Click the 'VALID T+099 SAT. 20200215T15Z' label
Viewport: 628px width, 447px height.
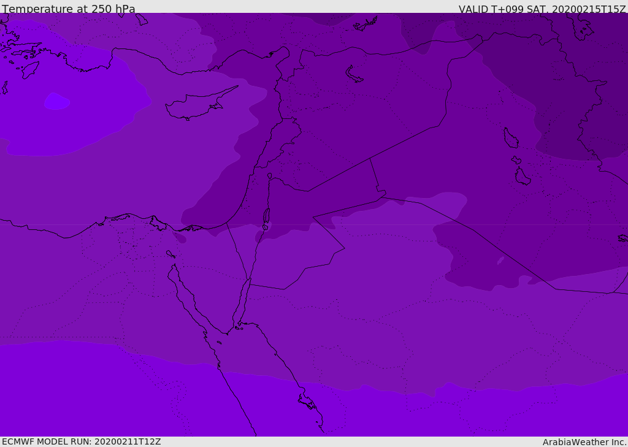542,9
